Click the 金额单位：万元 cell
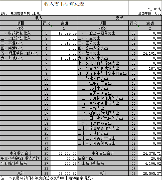162x180 pixels. (149, 13)
